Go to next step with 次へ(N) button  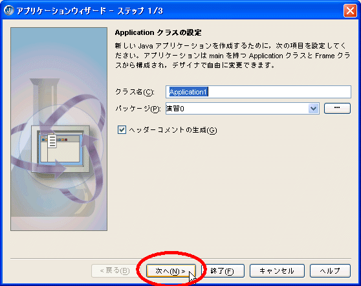point(171,271)
